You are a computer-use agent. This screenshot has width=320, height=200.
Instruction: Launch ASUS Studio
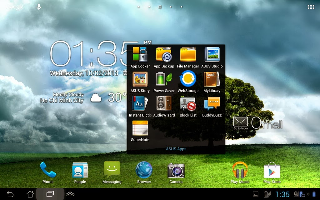click(x=212, y=55)
